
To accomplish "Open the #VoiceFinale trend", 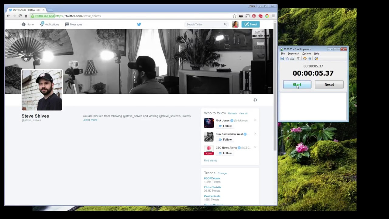I will [x=212, y=196].
